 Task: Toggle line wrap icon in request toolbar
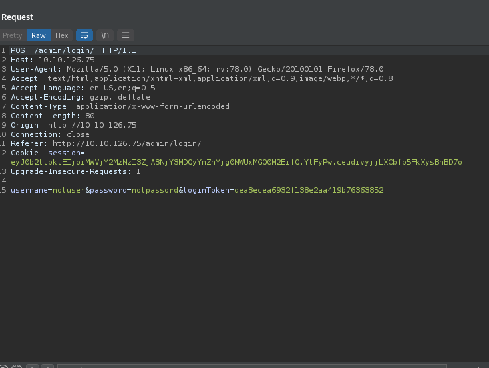pyautogui.click(x=84, y=35)
